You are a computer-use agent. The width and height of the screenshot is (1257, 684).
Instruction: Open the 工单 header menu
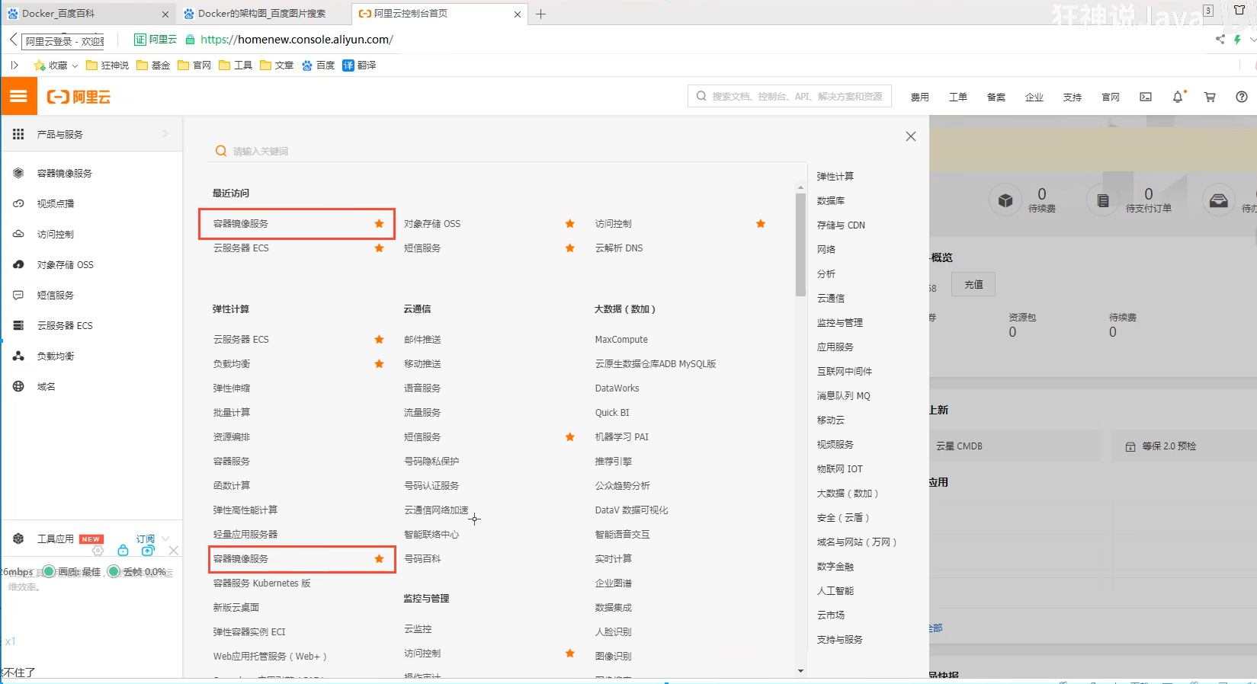(x=958, y=97)
